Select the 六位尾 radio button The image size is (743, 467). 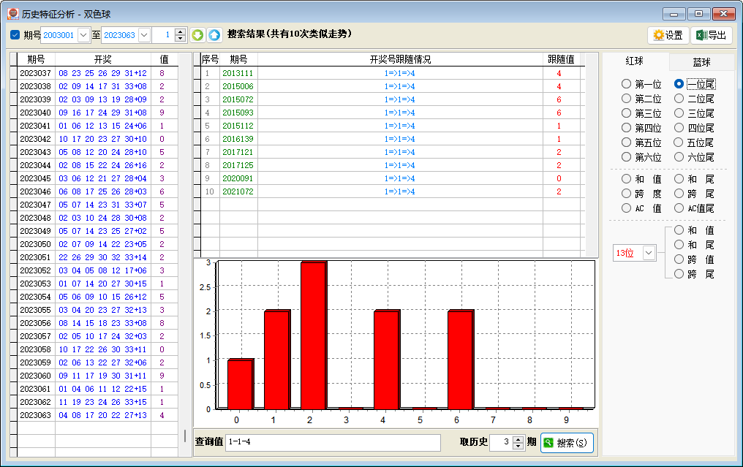click(x=679, y=157)
